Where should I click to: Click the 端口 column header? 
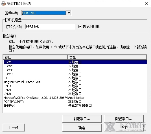(x=35, y=57)
